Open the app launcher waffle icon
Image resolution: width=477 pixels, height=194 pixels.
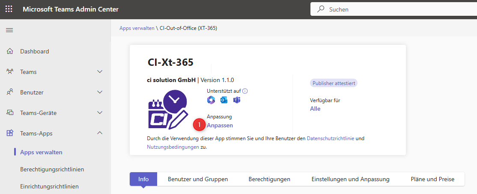[9, 9]
